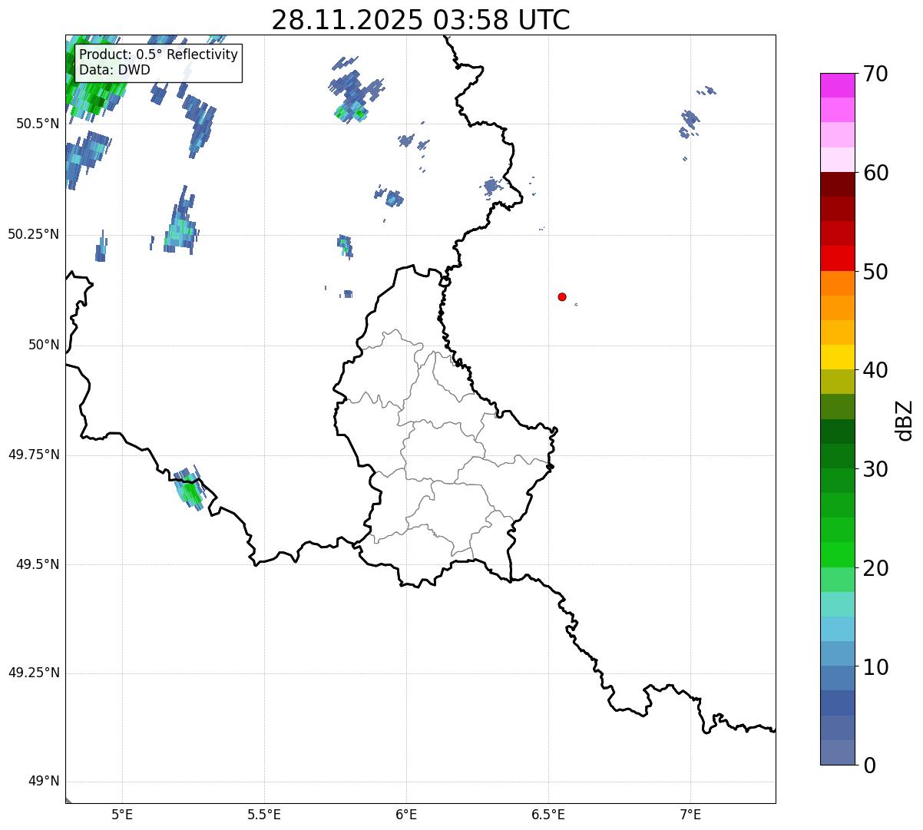Pick the magenta top colorbar segment
The image size is (923, 830).
838,85
